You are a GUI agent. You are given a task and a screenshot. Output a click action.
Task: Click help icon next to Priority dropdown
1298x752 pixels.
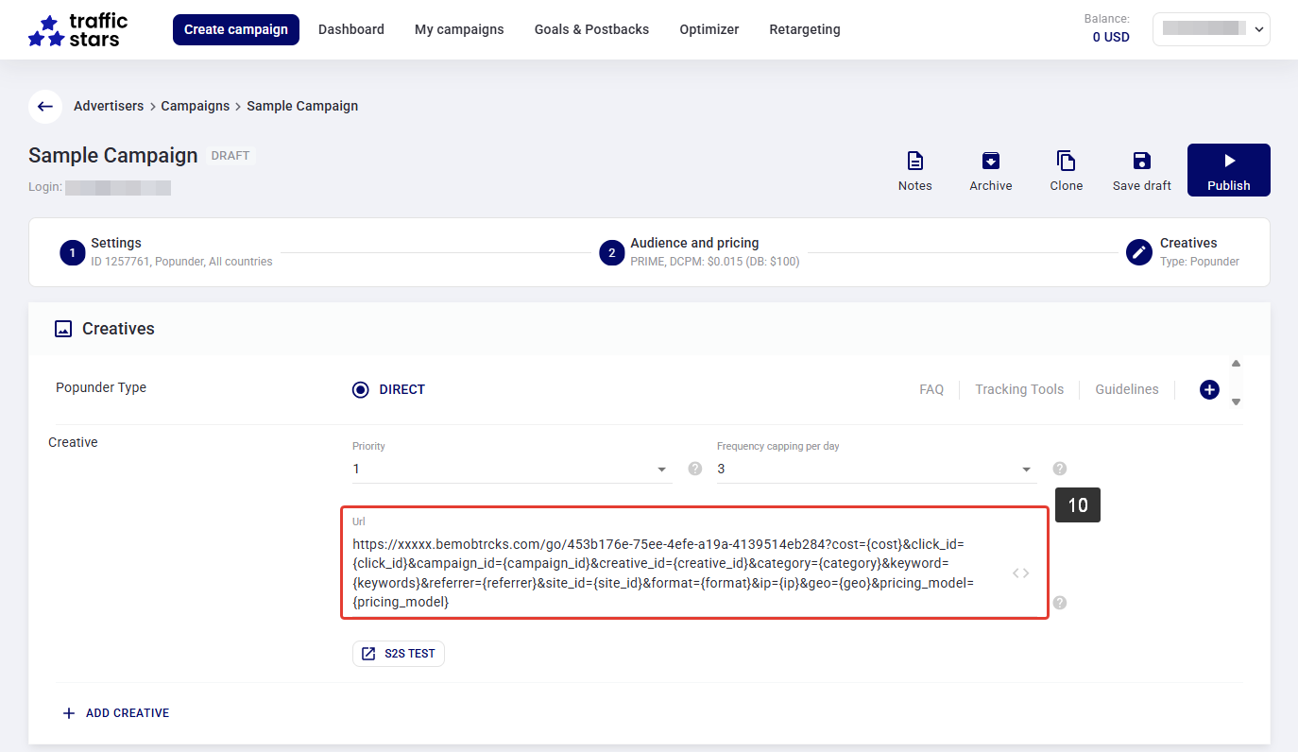click(x=695, y=469)
